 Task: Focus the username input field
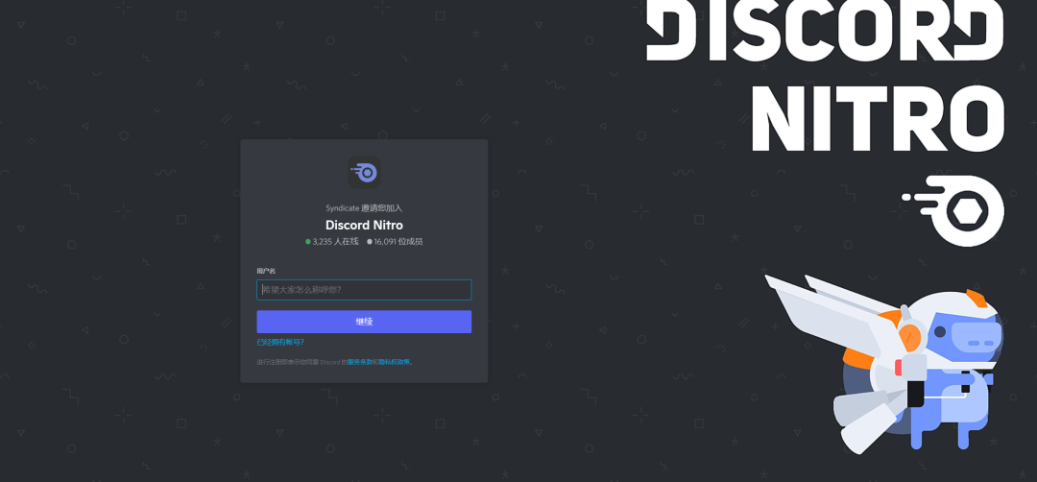[364, 290]
